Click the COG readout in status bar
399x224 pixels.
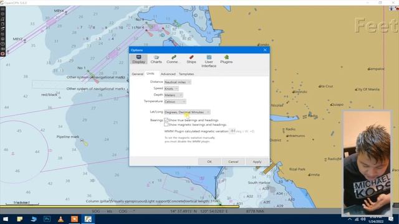click(x=127, y=211)
